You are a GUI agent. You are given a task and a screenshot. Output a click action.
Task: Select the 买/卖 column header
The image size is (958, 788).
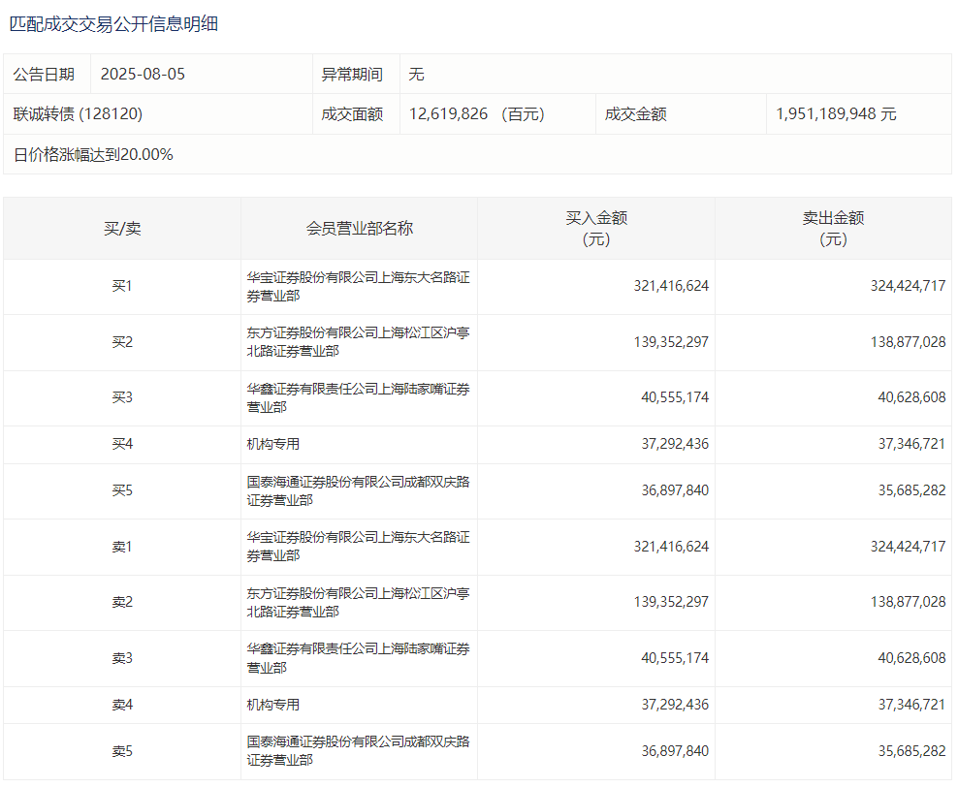pos(122,229)
